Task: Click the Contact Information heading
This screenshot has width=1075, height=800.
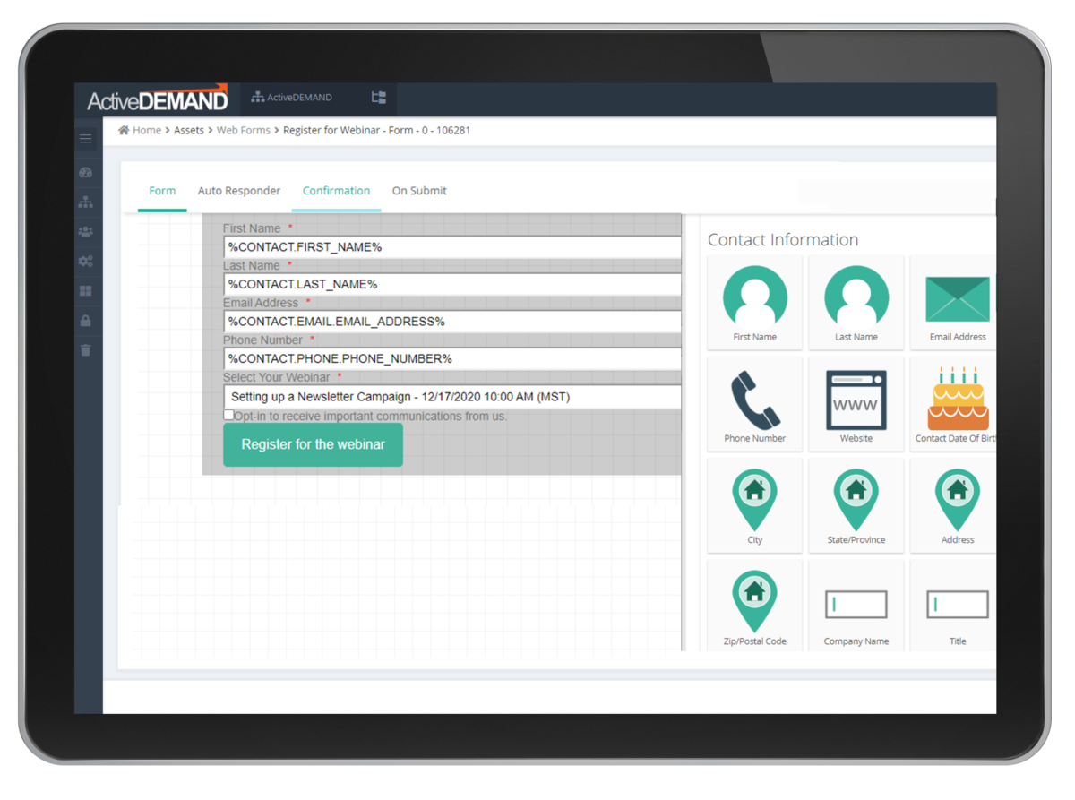Action: coord(783,240)
